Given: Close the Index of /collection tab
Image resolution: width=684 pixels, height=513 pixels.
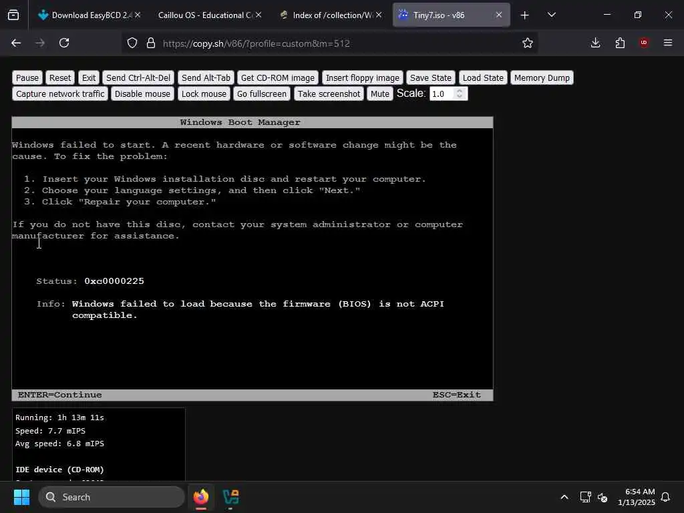Looking at the screenshot, I should click(x=379, y=15).
